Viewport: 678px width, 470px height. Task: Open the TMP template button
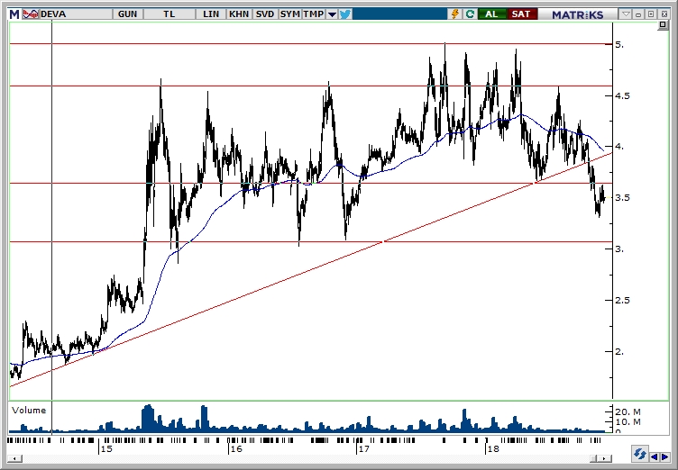(314, 14)
